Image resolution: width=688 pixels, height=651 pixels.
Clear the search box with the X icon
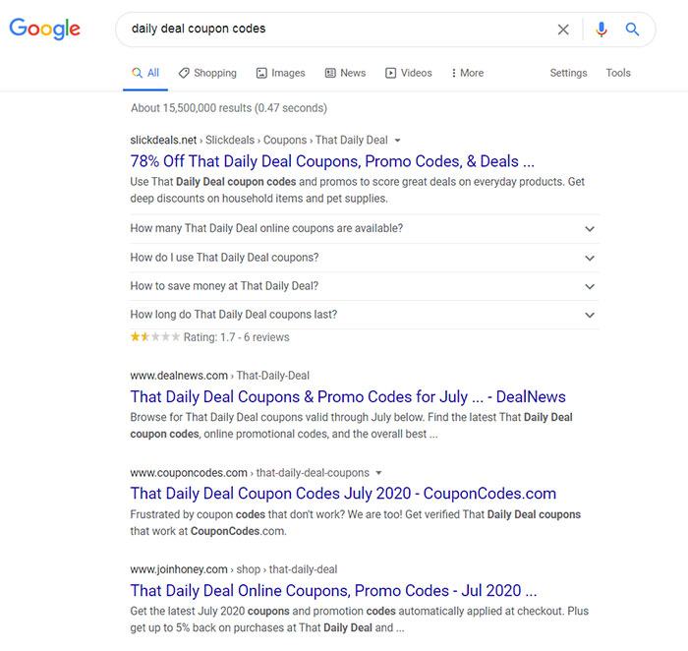point(563,30)
